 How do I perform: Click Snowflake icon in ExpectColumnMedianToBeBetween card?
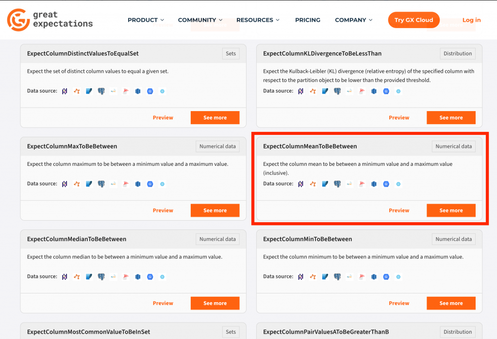click(162, 276)
